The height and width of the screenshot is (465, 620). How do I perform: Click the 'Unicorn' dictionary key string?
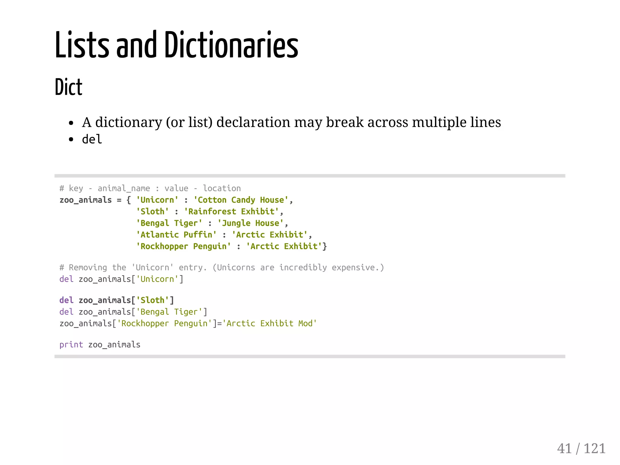(x=157, y=200)
